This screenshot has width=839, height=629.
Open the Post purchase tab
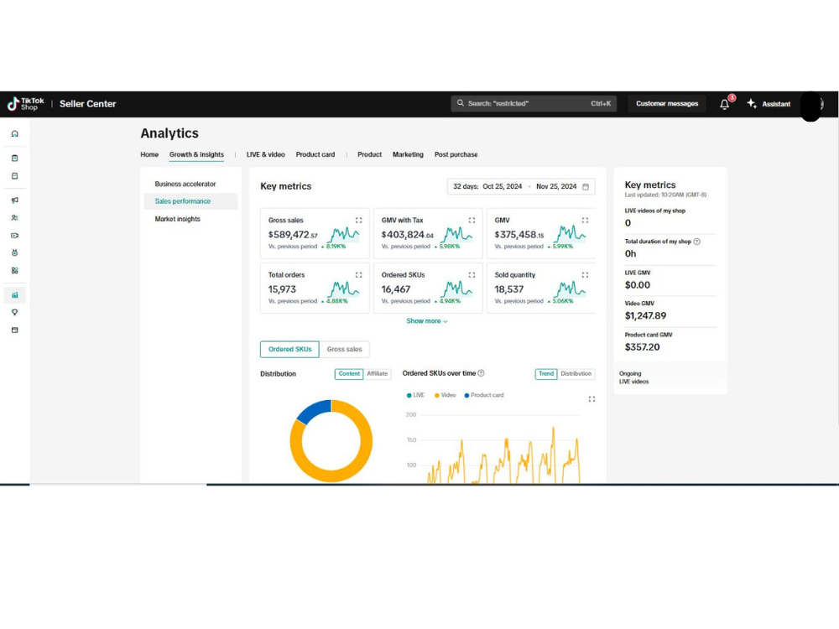[456, 154]
